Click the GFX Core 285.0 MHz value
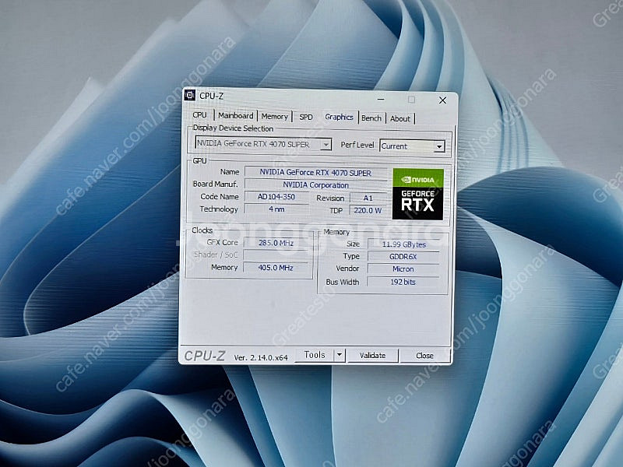This screenshot has height=467, width=623. (x=276, y=243)
